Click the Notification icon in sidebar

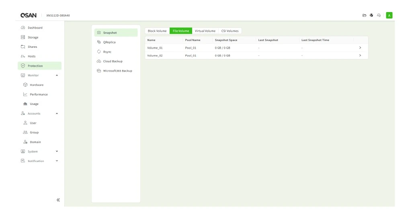23,161
